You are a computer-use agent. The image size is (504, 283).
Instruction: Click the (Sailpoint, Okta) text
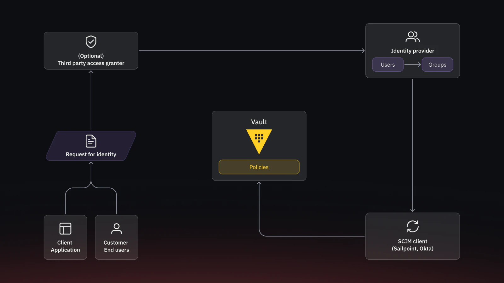[x=413, y=249]
